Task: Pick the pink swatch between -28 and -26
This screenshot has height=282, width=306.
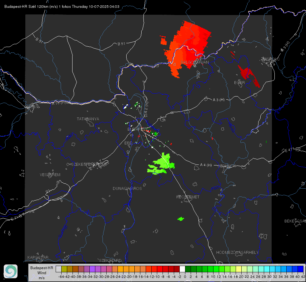Action: tap(109, 269)
